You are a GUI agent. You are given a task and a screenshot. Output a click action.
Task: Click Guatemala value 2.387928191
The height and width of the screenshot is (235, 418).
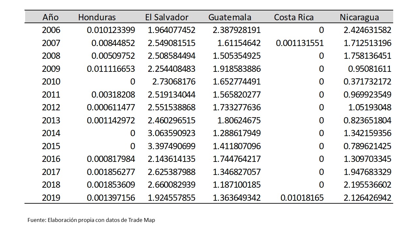point(237,30)
